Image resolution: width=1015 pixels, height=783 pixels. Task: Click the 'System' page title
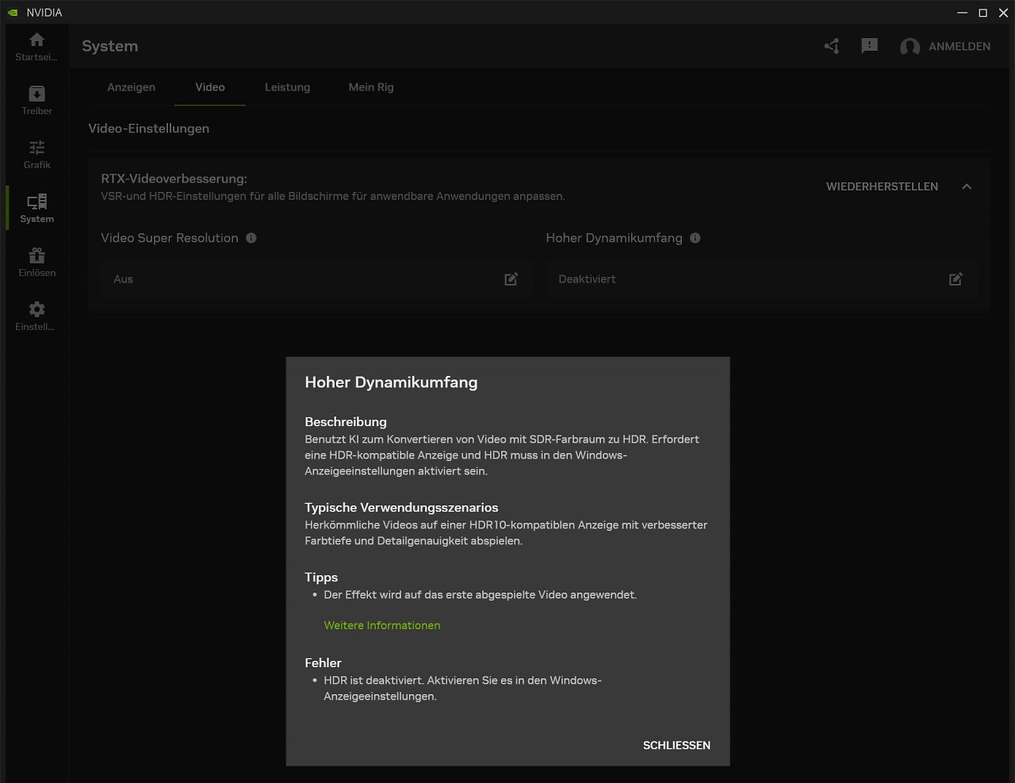pos(109,46)
